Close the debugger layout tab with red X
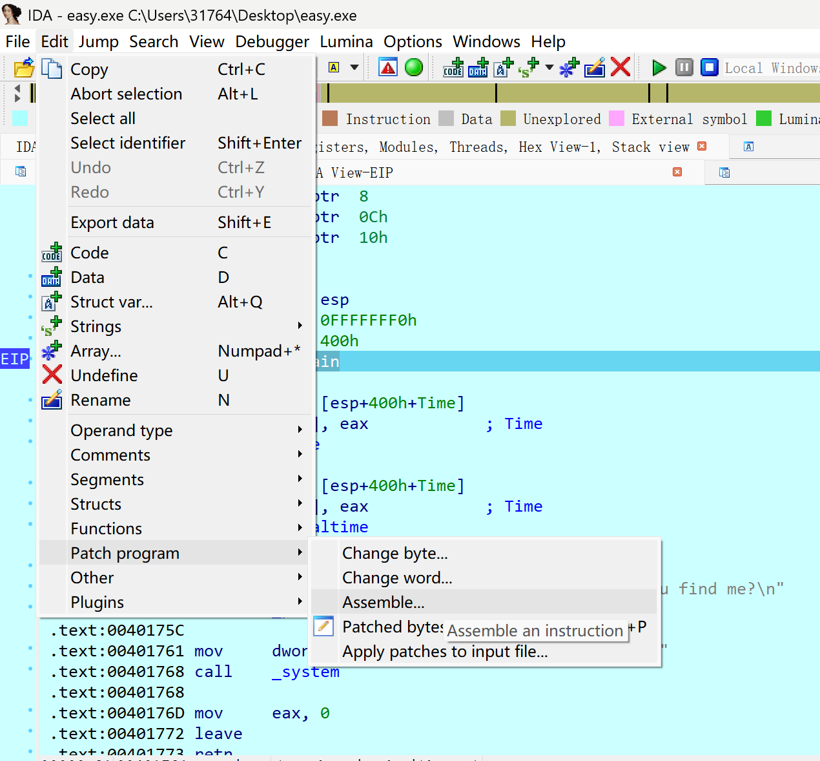 pos(702,147)
